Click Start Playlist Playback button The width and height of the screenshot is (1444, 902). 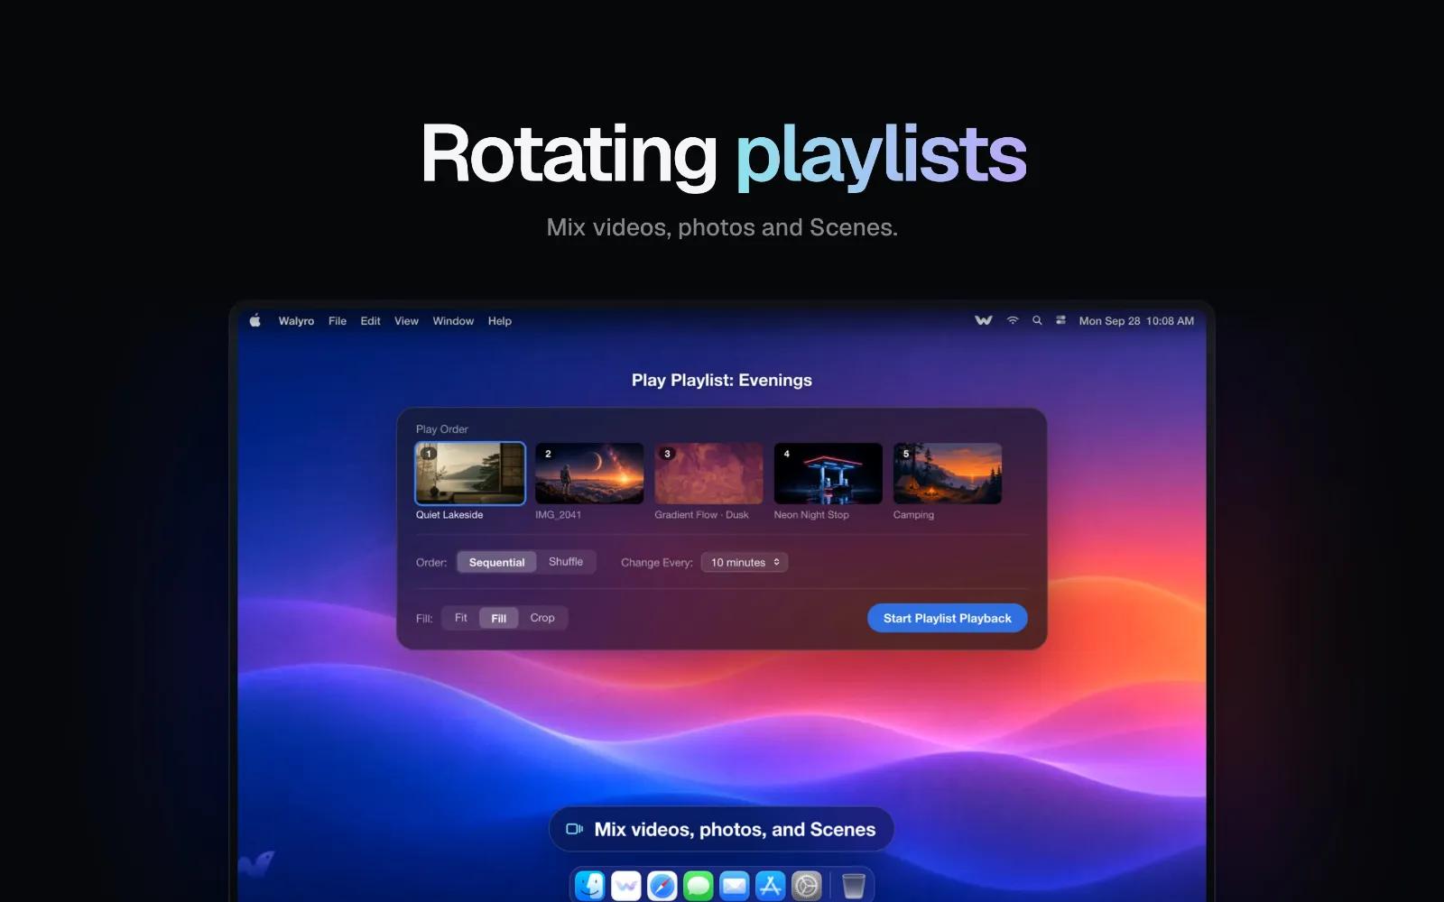pyautogui.click(x=948, y=618)
